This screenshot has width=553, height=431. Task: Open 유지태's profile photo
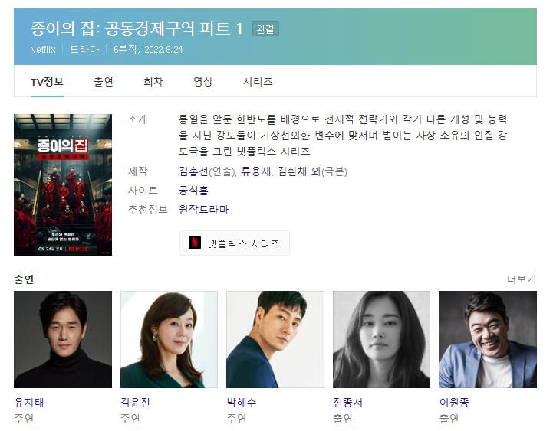(x=63, y=339)
